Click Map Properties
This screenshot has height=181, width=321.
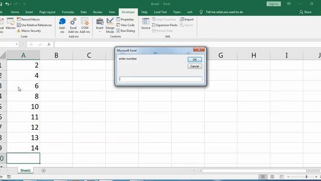point(164,19)
